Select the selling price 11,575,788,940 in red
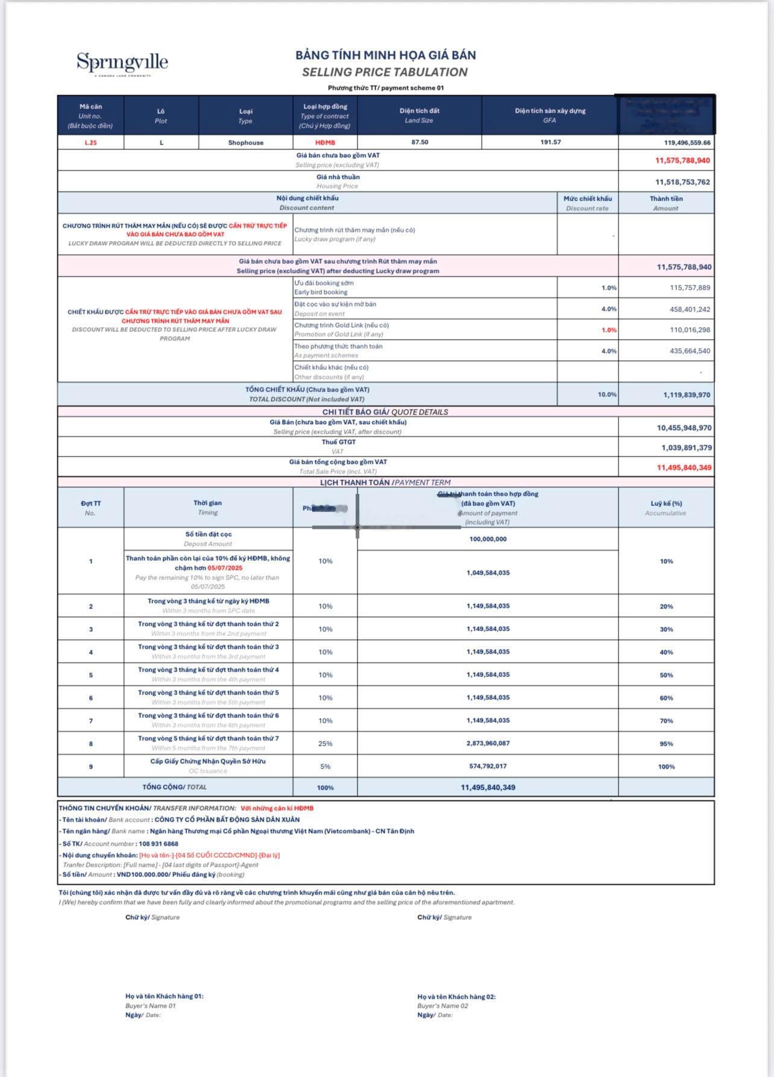The image size is (774, 1077). (682, 161)
